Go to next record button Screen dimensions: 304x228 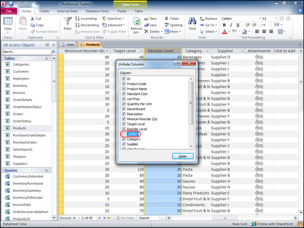pyautogui.click(x=100, y=218)
